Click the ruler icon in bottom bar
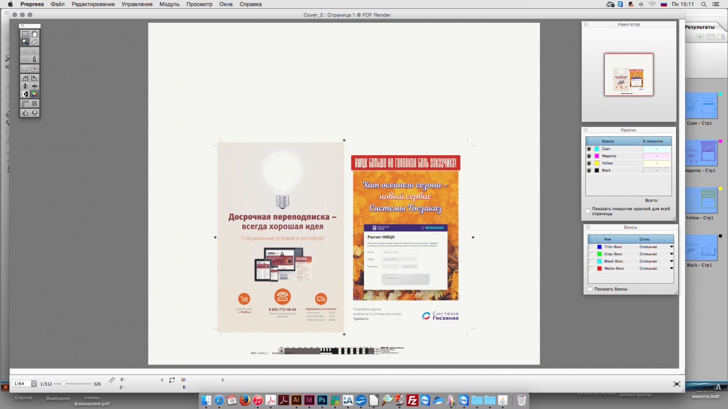The width and height of the screenshot is (728, 409). (x=112, y=380)
